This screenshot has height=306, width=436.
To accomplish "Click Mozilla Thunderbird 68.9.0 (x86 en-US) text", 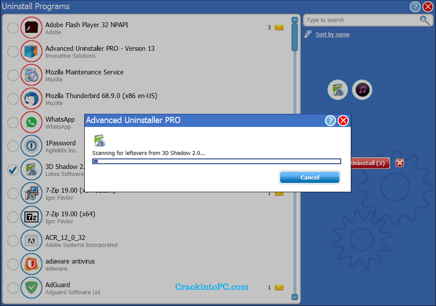I will [x=101, y=96].
